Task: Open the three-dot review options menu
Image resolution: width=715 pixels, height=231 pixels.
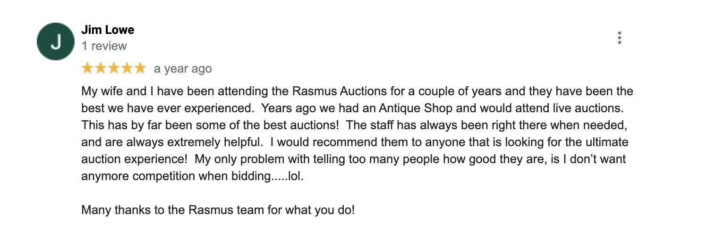Action: [619, 38]
